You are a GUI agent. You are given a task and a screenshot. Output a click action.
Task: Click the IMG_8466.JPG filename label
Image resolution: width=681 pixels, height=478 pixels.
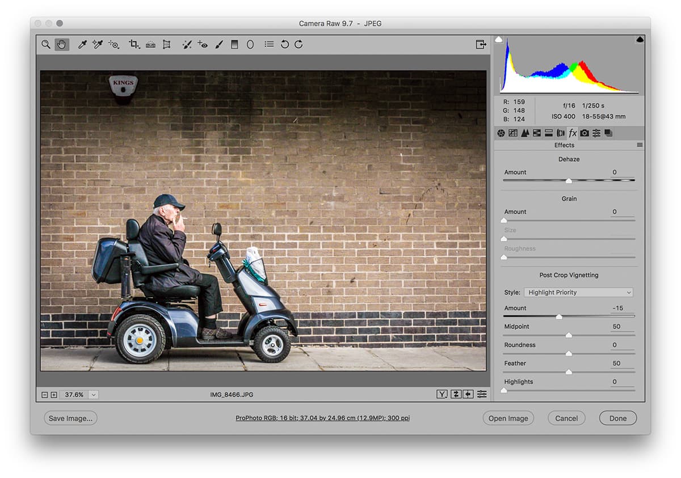[x=230, y=395]
